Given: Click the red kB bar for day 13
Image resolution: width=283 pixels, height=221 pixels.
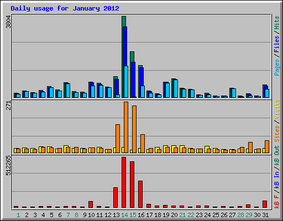Looking at the screenshot, I should [116, 197].
